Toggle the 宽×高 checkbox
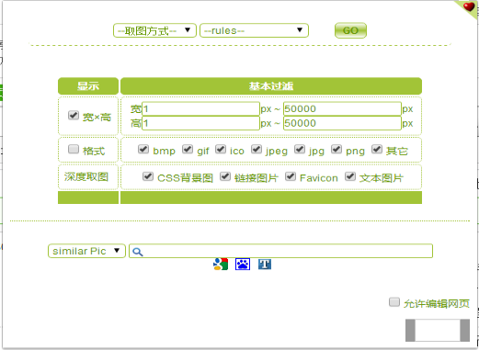This screenshot has height=350, width=479. click(x=74, y=116)
